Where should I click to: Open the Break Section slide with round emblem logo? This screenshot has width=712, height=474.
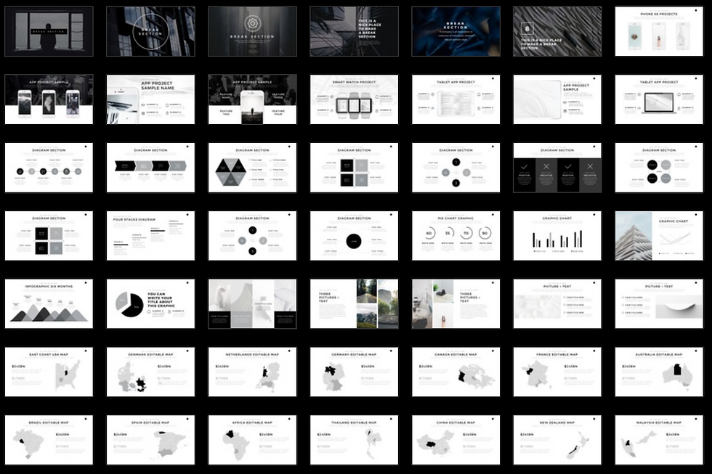tap(253, 31)
